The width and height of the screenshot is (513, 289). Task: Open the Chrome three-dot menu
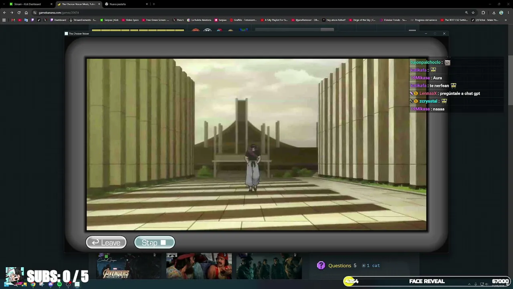pyautogui.click(x=508, y=12)
